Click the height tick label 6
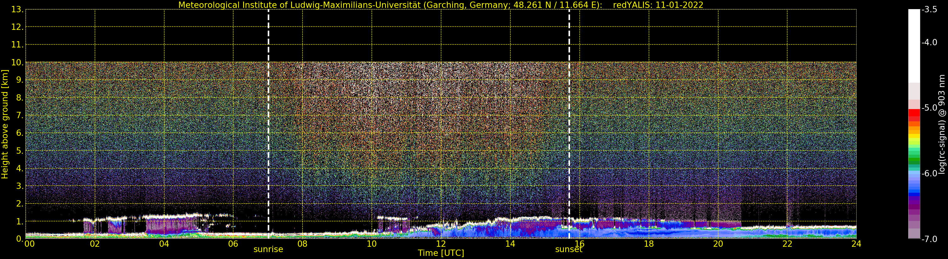The image size is (948, 259). pos(20,133)
